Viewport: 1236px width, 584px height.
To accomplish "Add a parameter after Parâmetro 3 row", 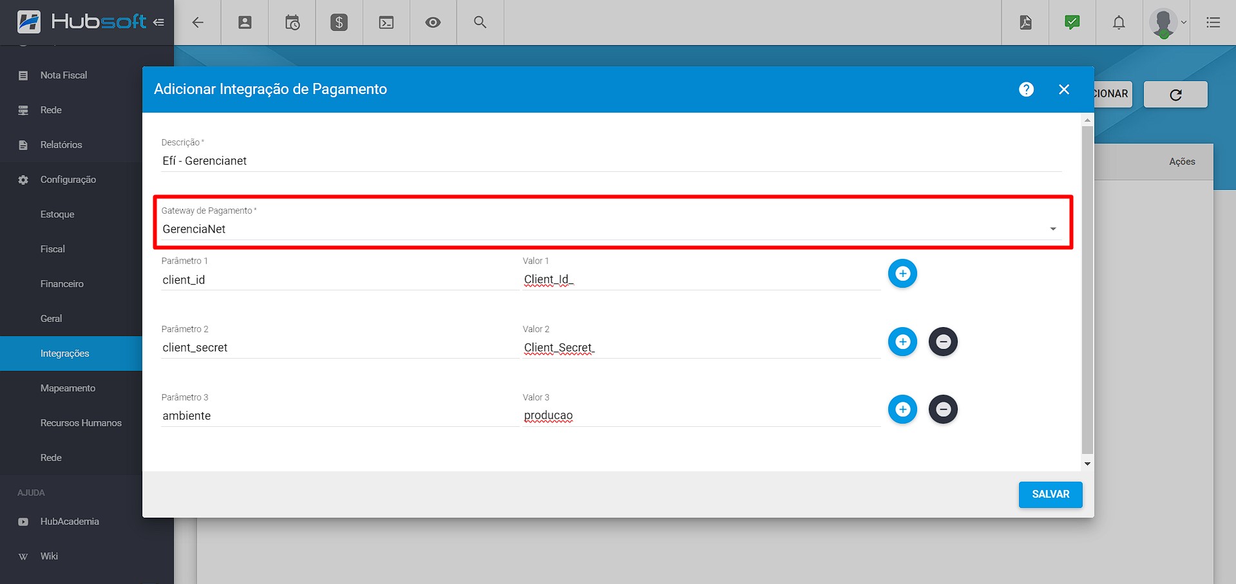I will point(902,410).
